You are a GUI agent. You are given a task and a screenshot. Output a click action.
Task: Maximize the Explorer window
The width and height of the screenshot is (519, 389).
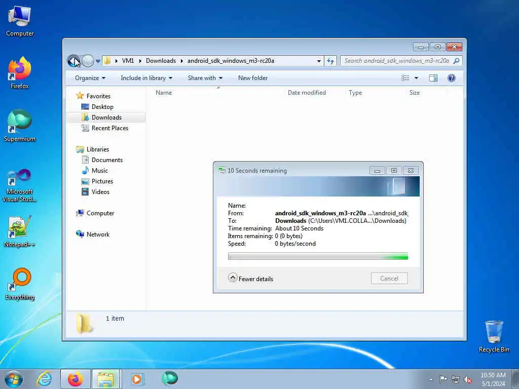437,47
